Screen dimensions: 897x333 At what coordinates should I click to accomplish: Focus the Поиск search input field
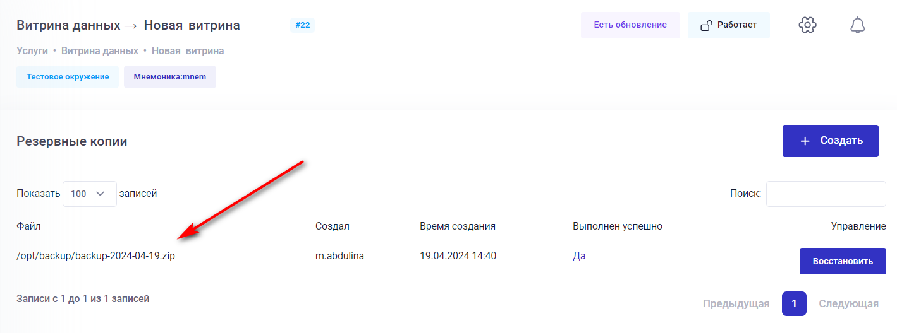pos(826,194)
